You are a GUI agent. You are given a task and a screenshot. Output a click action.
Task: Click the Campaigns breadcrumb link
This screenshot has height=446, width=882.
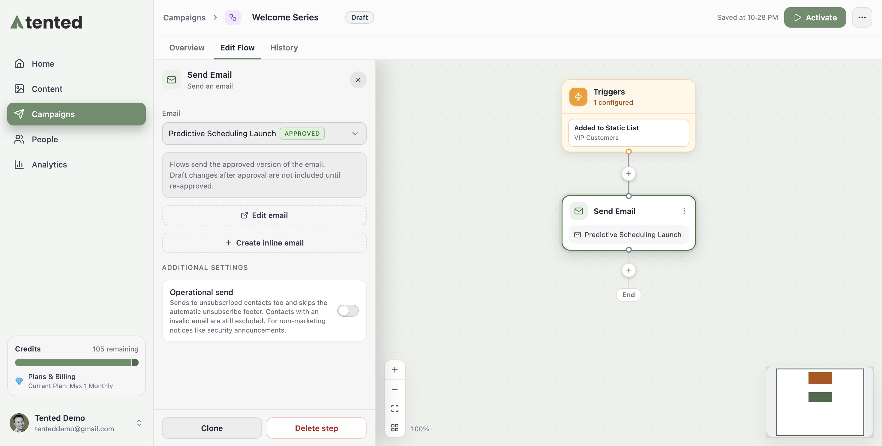pos(184,17)
